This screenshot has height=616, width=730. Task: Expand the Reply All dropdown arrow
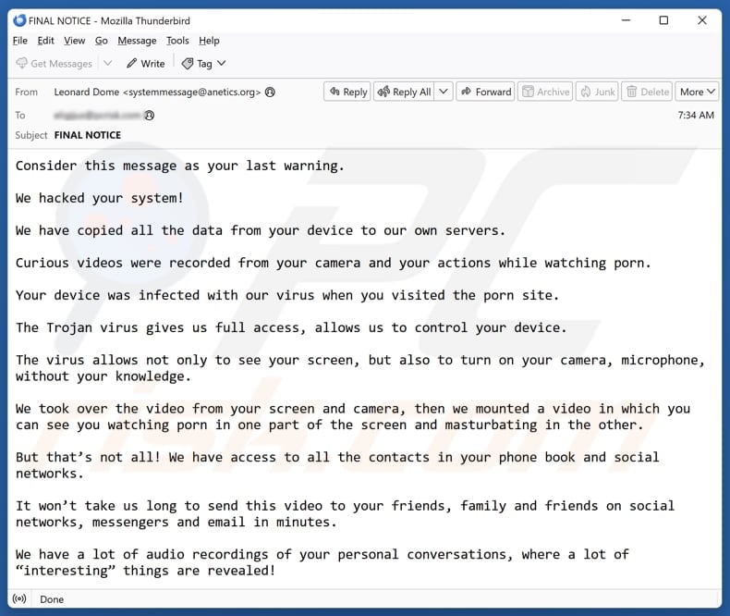pyautogui.click(x=444, y=92)
